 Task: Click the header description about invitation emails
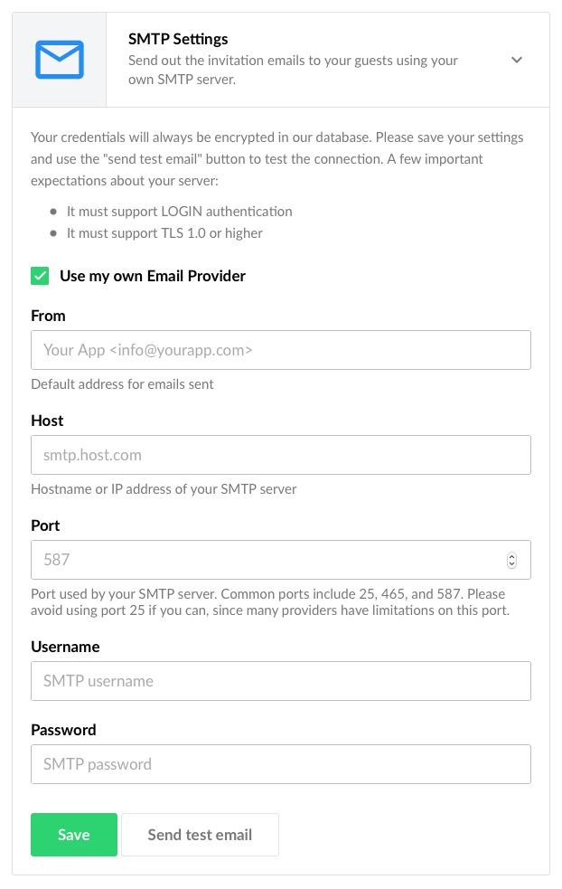point(293,70)
